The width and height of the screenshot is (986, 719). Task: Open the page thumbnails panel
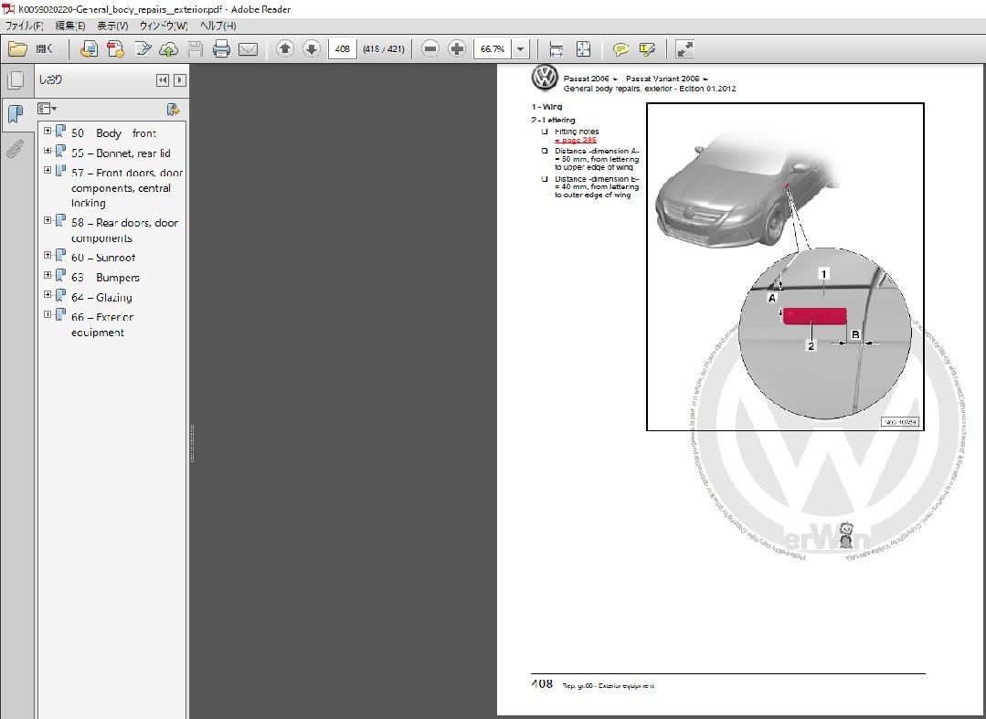pos(16,79)
